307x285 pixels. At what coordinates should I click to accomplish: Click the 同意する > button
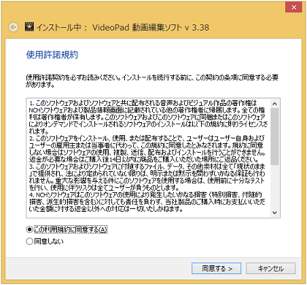[x=216, y=269]
